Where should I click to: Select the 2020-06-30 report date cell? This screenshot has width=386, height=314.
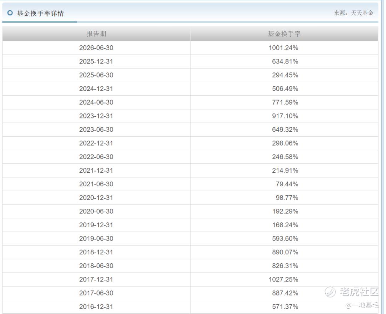[96, 211]
